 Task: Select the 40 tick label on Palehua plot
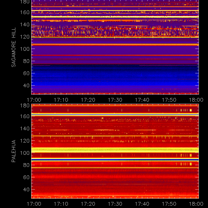tap(26, 190)
